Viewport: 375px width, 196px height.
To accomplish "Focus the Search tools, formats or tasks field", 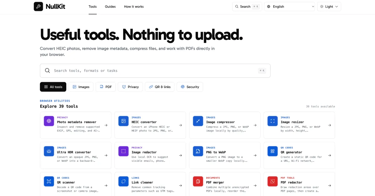I will point(155,71).
